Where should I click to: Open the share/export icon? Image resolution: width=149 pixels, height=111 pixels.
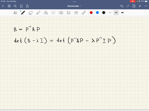coord(27,6)
